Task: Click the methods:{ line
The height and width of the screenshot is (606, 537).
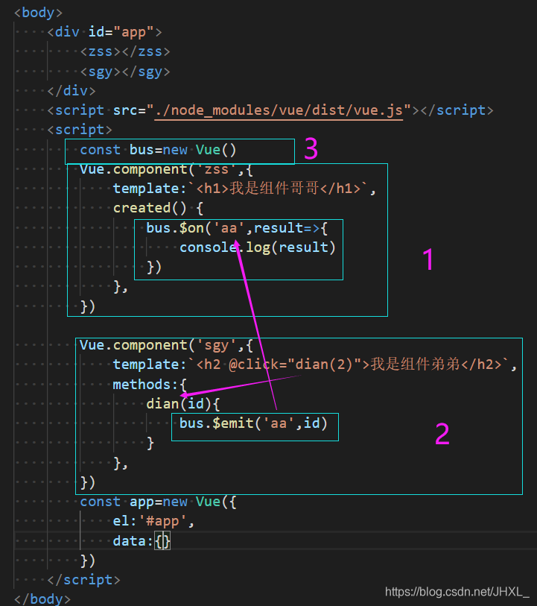Action: [x=150, y=385]
